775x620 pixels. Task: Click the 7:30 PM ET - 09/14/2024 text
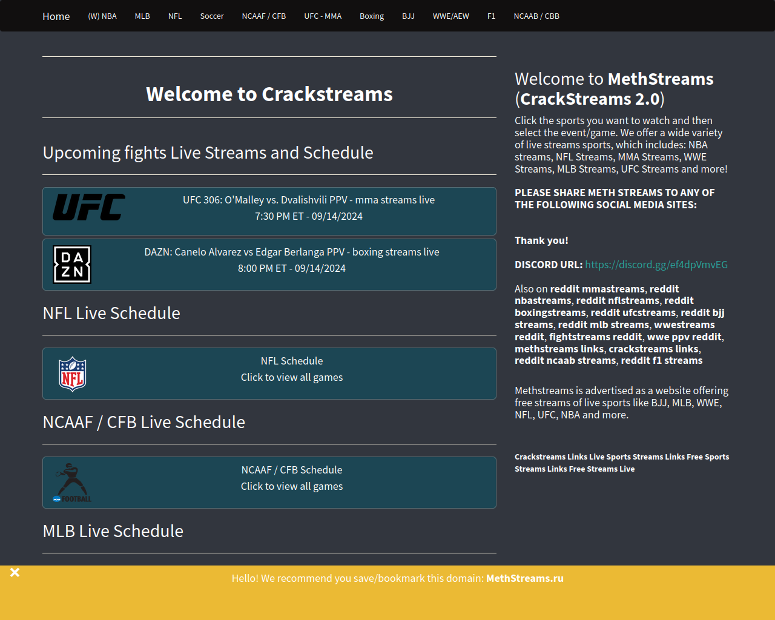(309, 216)
